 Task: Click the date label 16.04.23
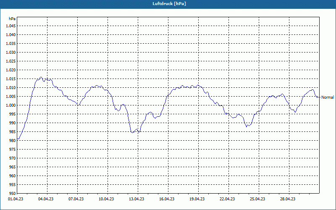[x=167, y=199]
